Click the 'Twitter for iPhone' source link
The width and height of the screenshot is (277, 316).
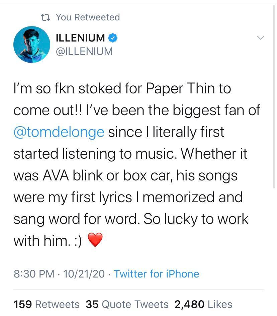[x=156, y=274]
